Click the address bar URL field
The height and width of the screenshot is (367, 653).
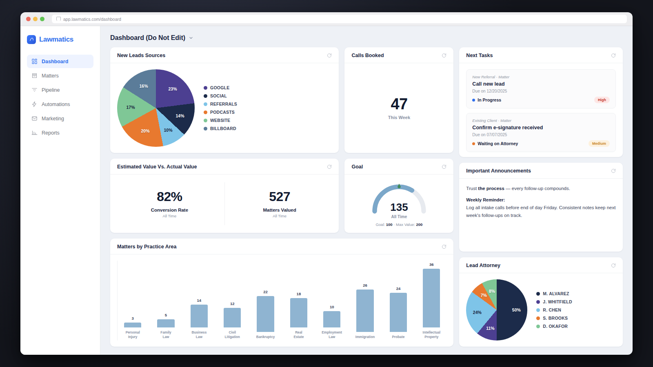click(339, 19)
